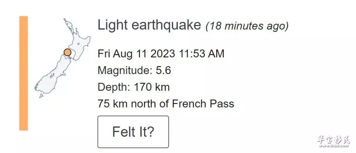
Task: Click the orange intensity bar
Action: tap(24, 73)
